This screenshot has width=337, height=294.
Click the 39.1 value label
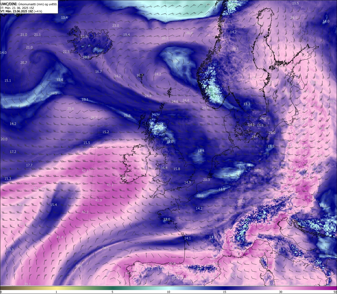click(27, 284)
